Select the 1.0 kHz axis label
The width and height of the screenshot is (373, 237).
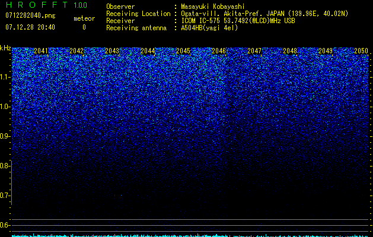click(x=5, y=107)
